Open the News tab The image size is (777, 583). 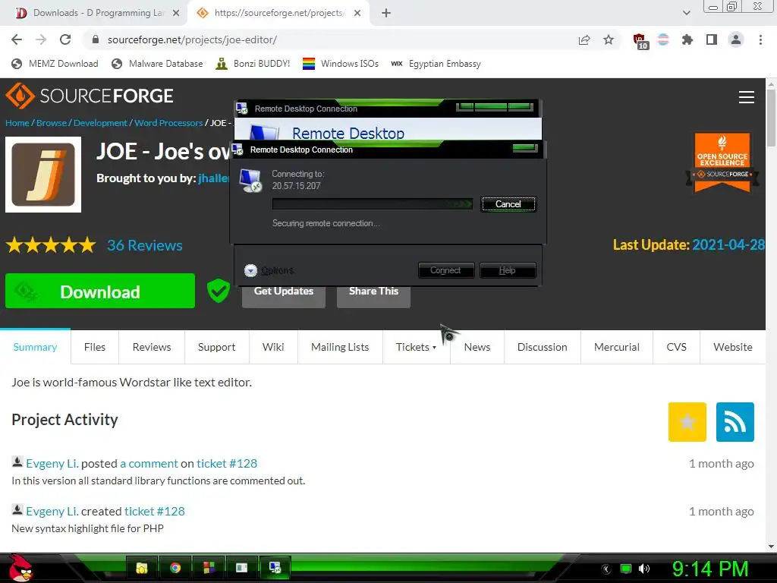tap(477, 347)
